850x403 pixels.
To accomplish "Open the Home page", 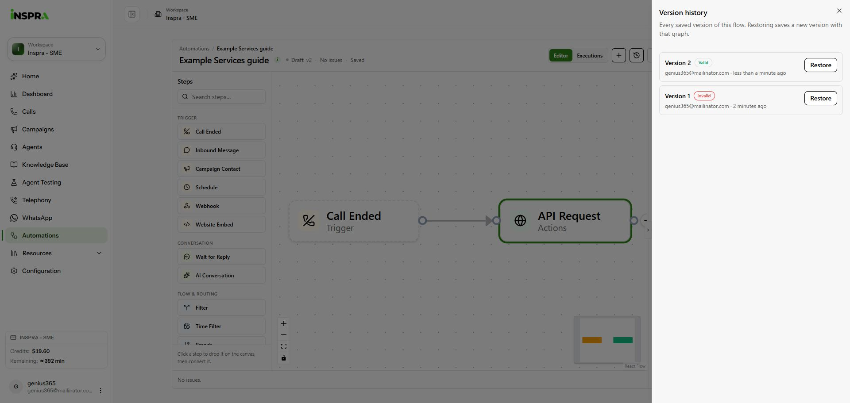I will (x=56, y=76).
